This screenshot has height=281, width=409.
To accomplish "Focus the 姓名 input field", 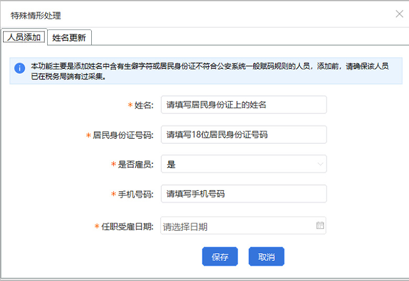I will pyautogui.click(x=243, y=105).
